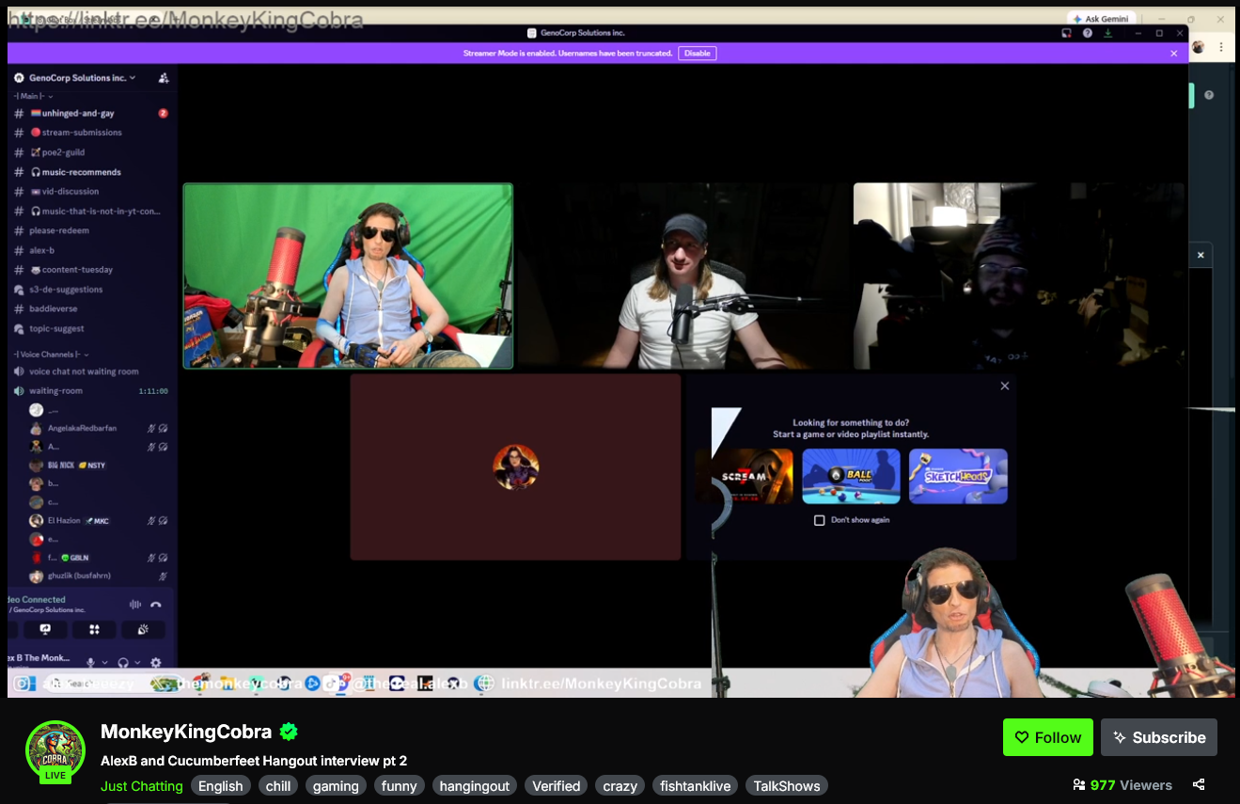
Task: Click the Just Chatting category link
Action: coord(142,786)
